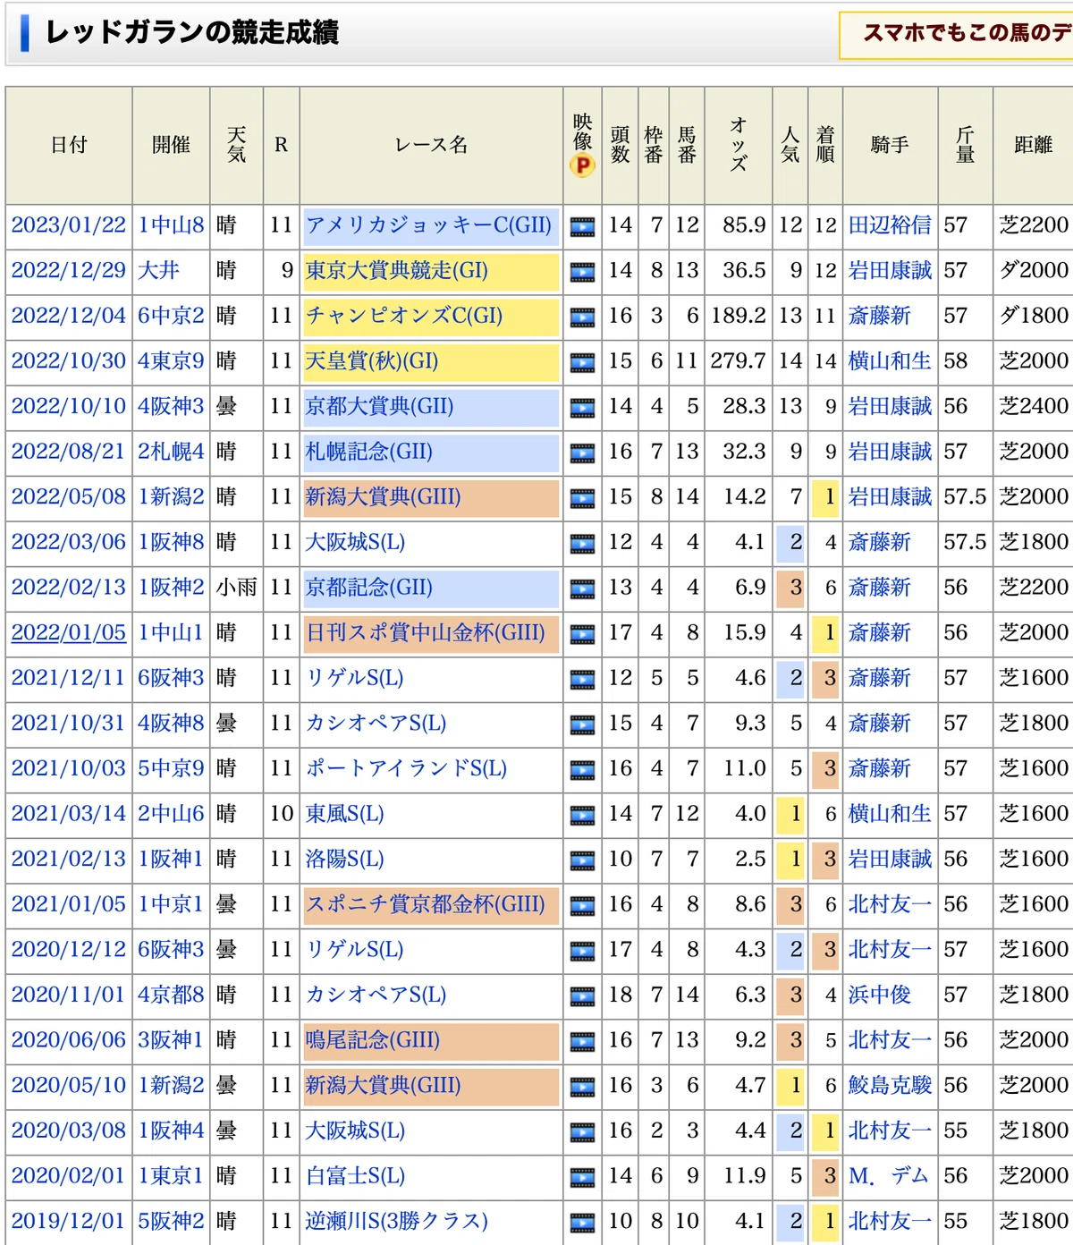This screenshot has height=1245, width=1073.
Task: Click video icon for スポニチ賞京都金杯(GIII)
Action: [582, 907]
